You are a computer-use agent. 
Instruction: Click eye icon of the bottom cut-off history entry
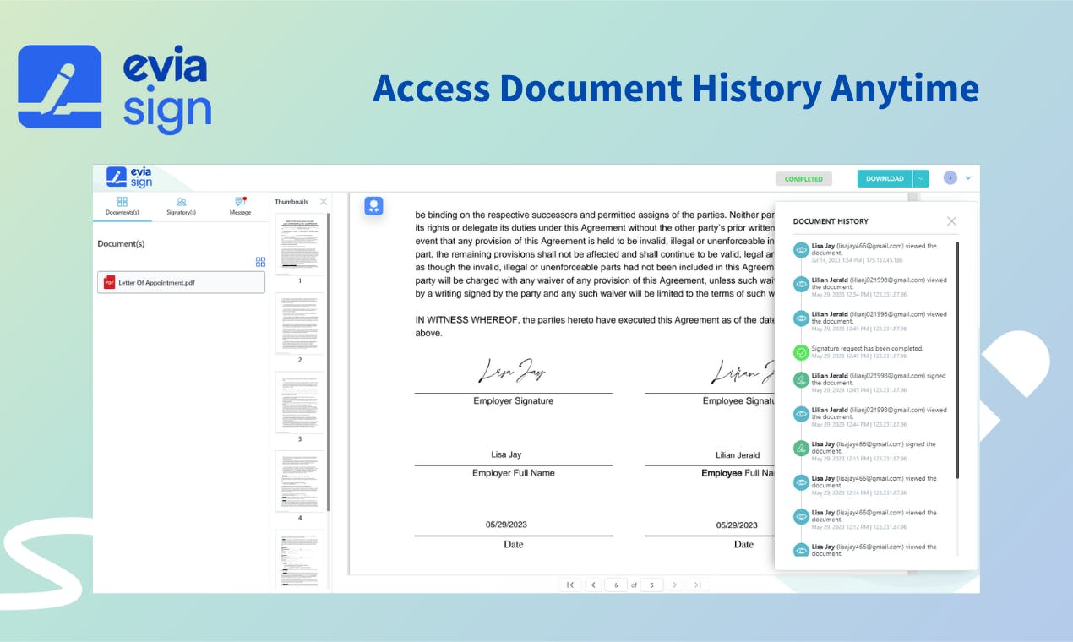point(801,550)
